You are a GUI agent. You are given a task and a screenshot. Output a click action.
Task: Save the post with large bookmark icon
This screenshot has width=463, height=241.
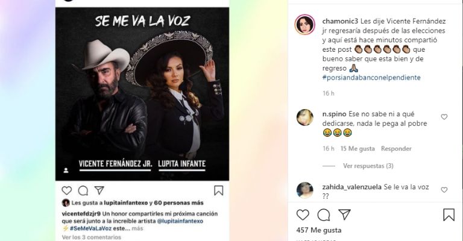449,214
